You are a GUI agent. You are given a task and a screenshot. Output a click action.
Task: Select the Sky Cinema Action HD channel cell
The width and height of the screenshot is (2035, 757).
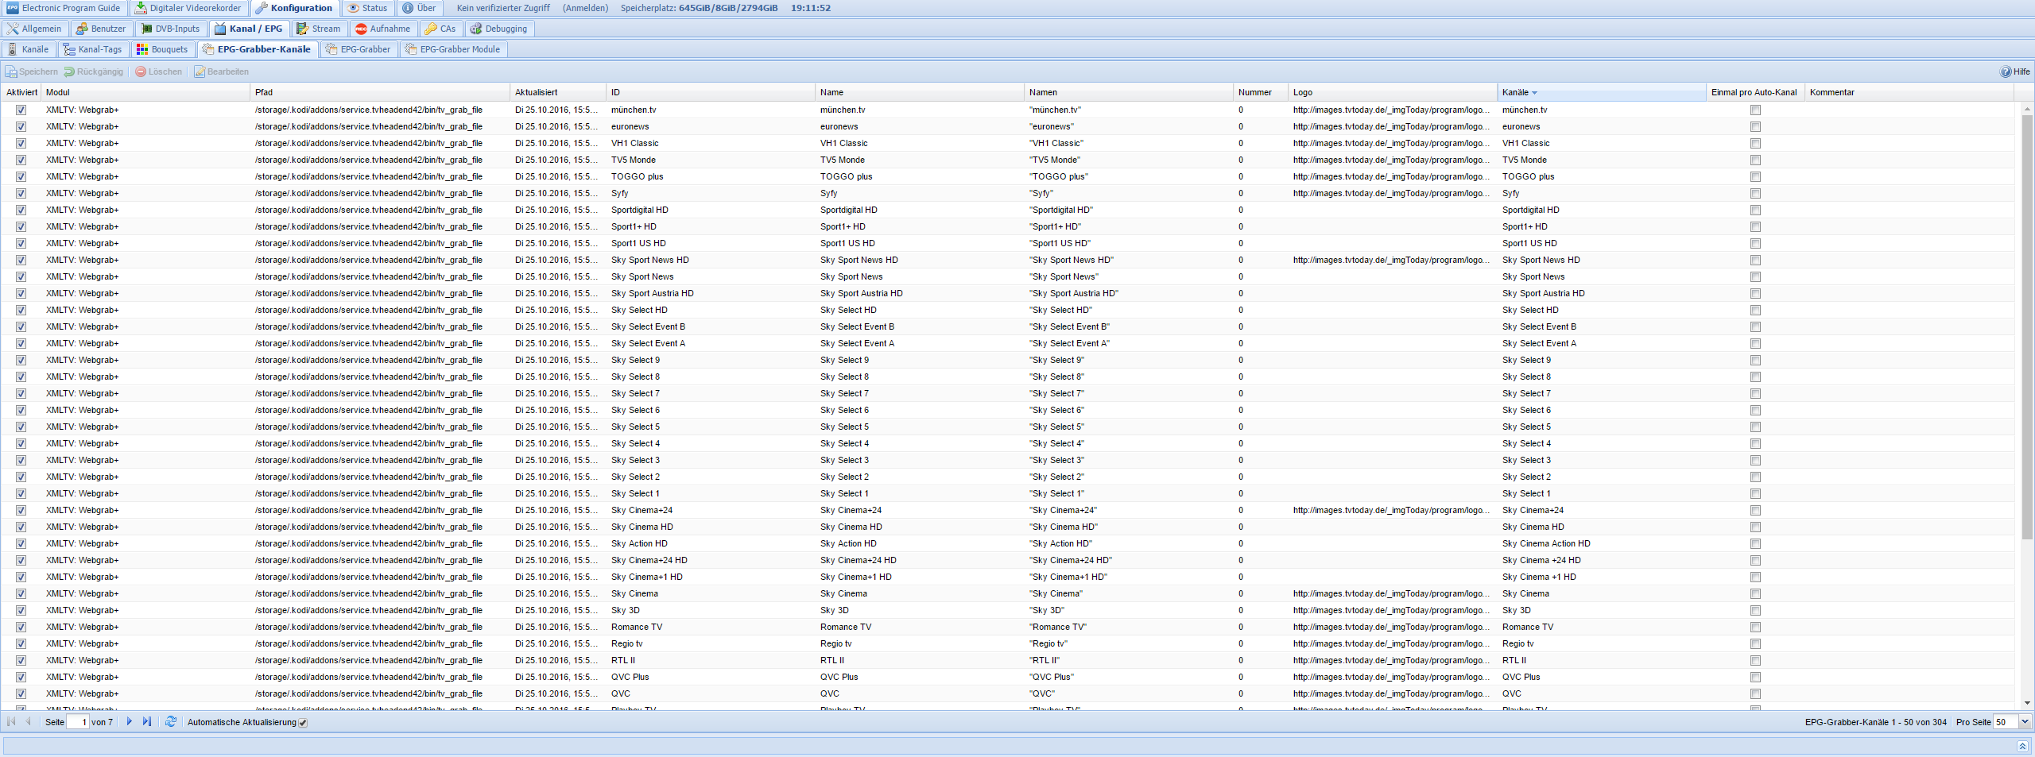(x=1602, y=543)
